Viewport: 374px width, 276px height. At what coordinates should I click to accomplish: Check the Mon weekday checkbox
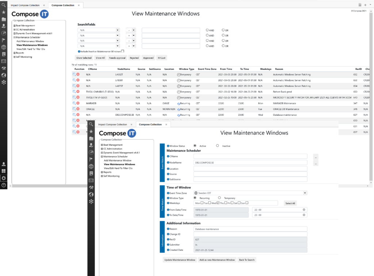click(202, 203)
